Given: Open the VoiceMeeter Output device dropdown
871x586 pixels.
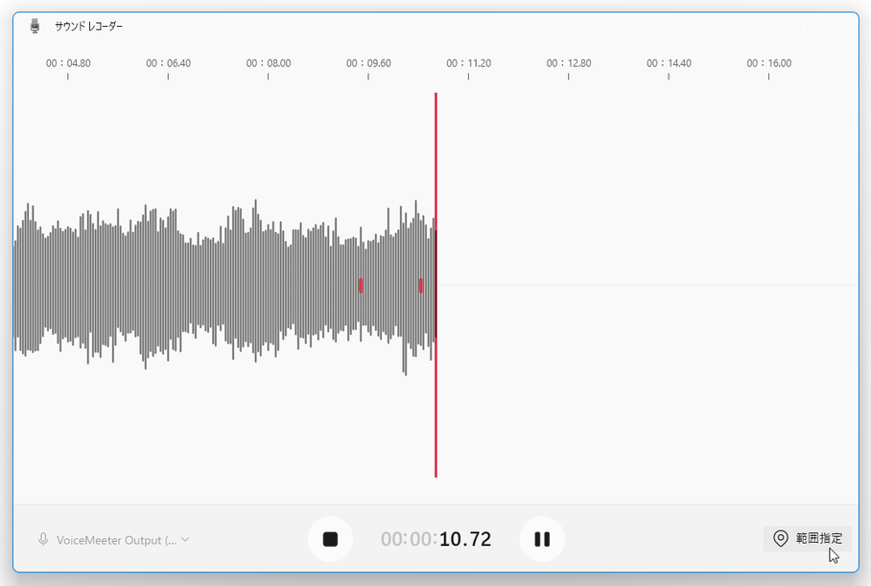Looking at the screenshot, I should coord(114,540).
